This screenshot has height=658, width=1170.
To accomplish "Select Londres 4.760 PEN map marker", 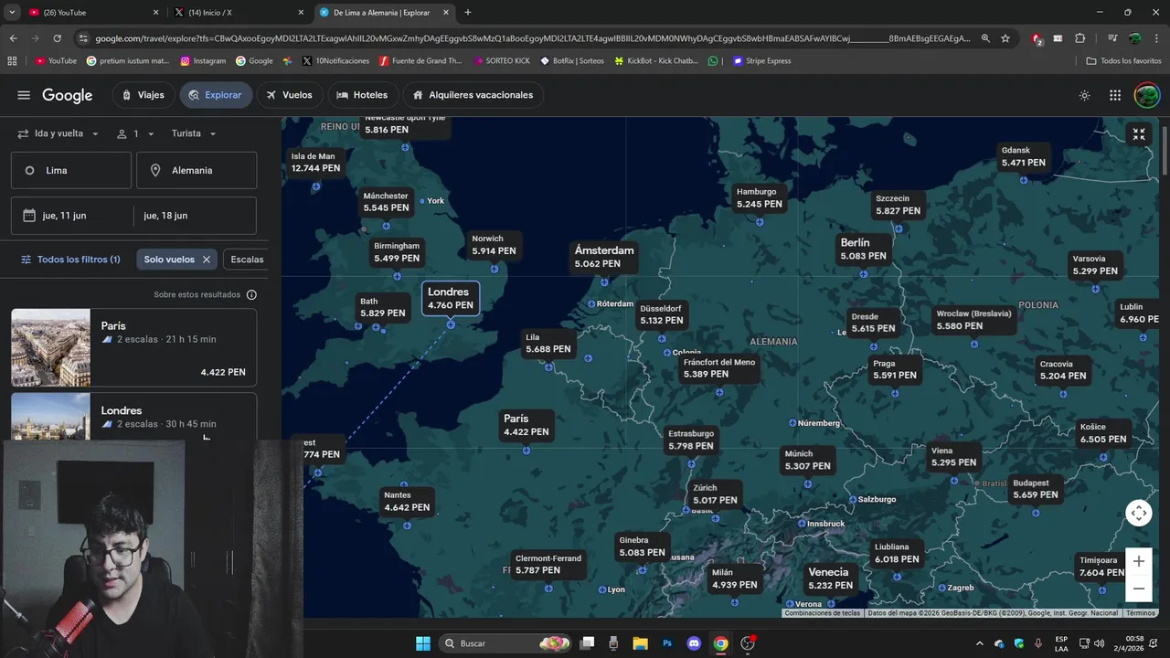I will coord(451,298).
